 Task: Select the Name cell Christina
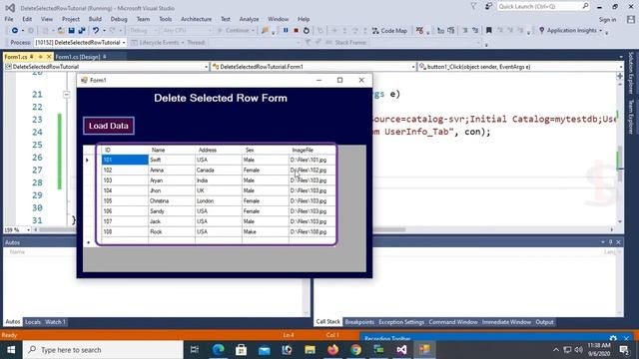[x=172, y=201]
